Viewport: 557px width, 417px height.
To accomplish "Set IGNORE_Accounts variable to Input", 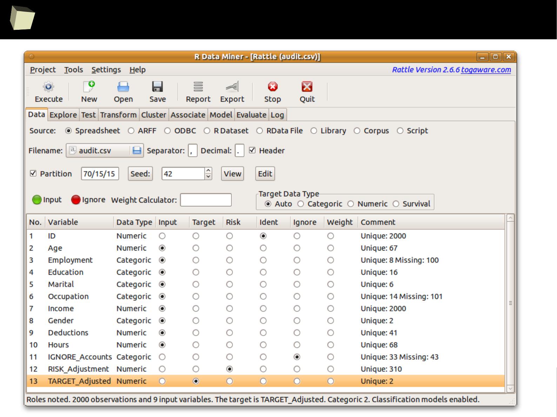I will click(x=162, y=357).
